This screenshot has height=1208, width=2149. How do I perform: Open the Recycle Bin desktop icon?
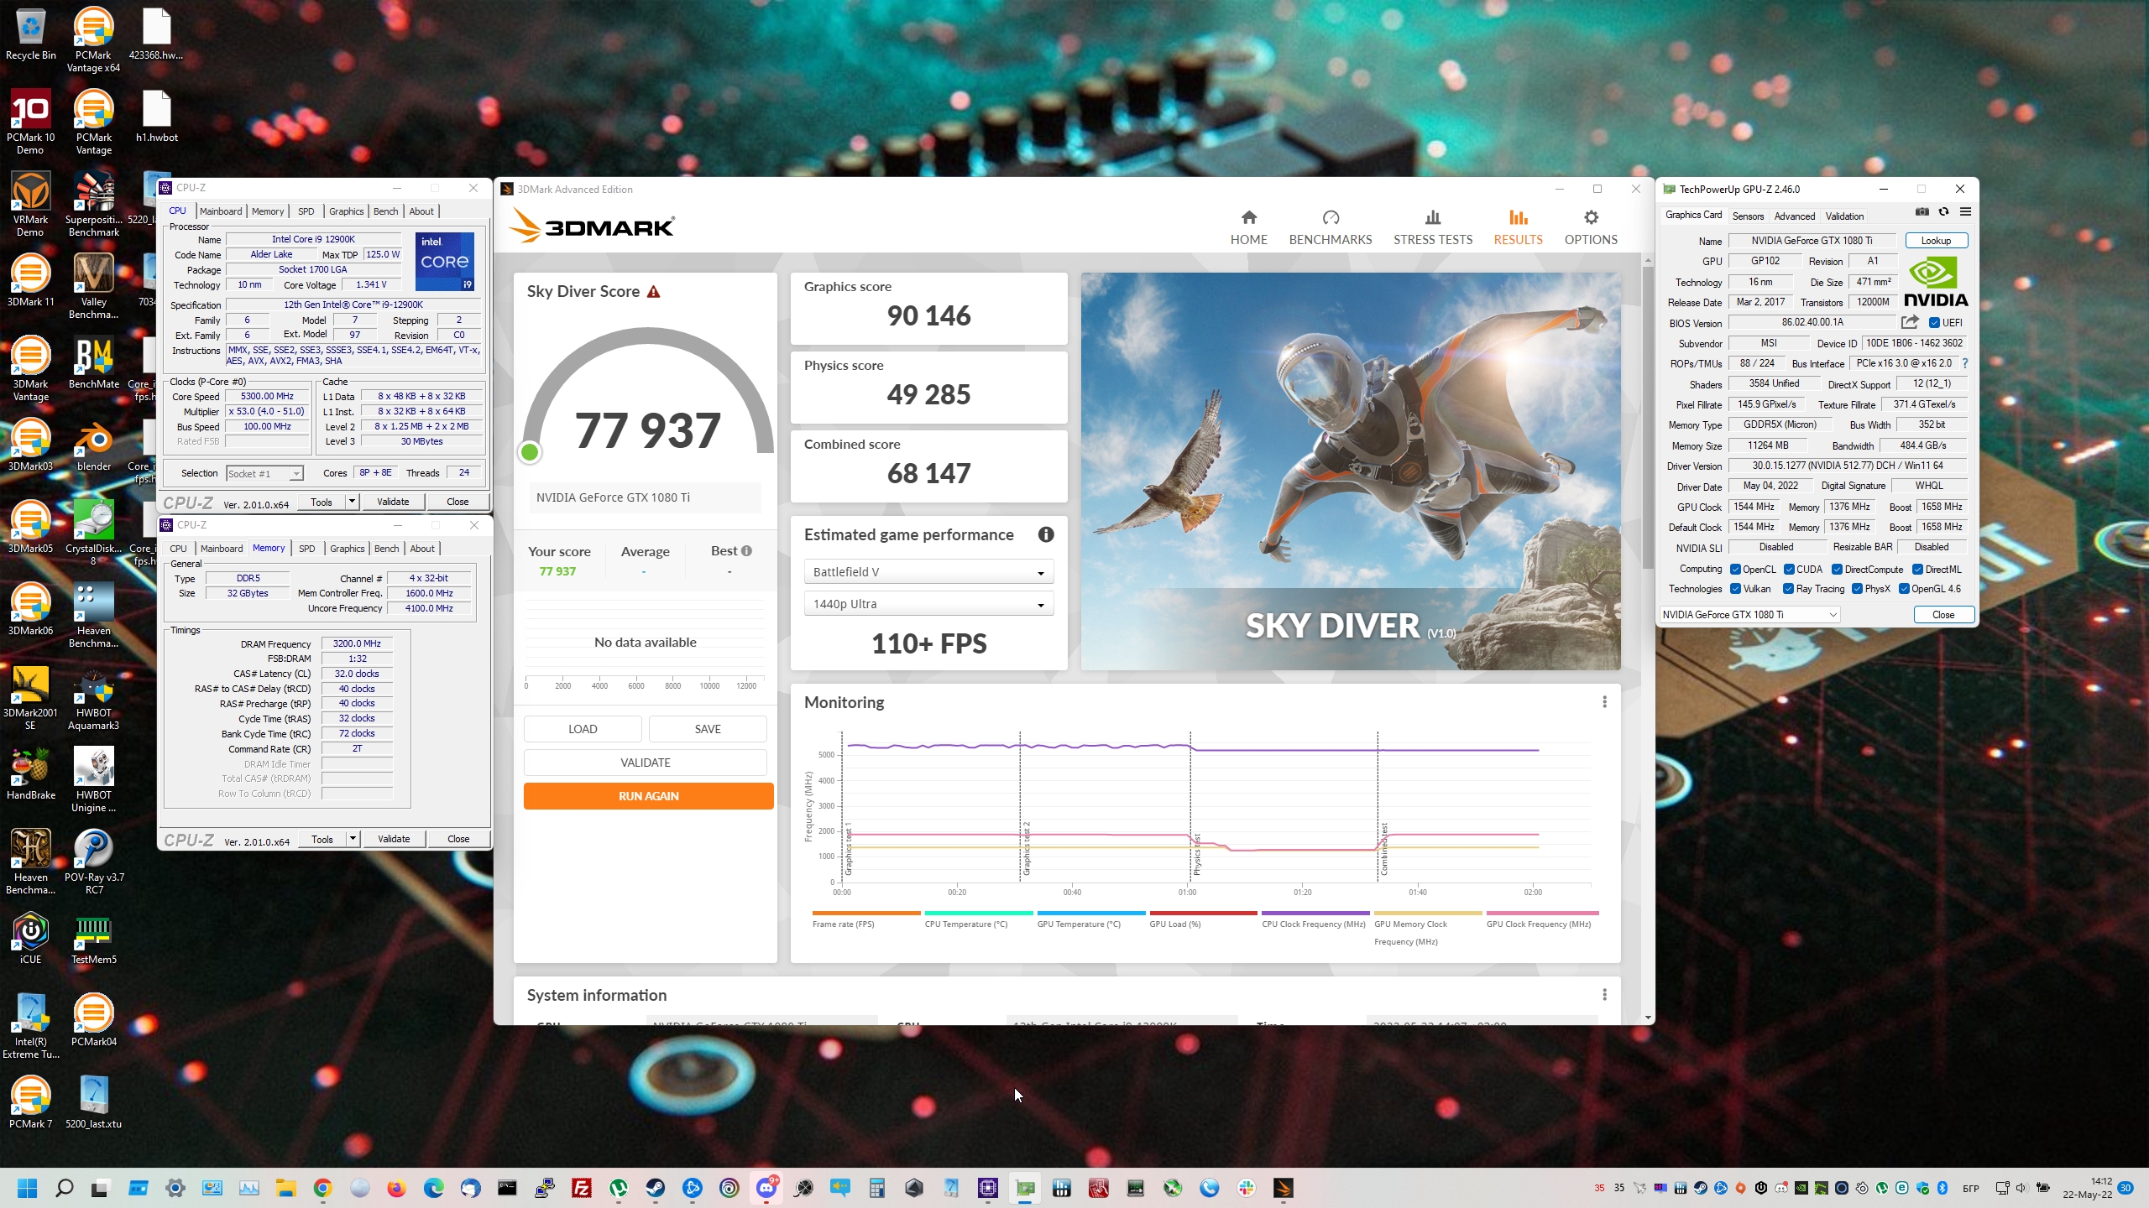[x=30, y=34]
